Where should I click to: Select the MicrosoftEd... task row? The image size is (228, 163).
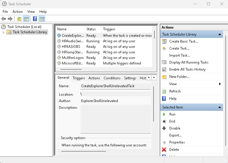tap(104, 63)
